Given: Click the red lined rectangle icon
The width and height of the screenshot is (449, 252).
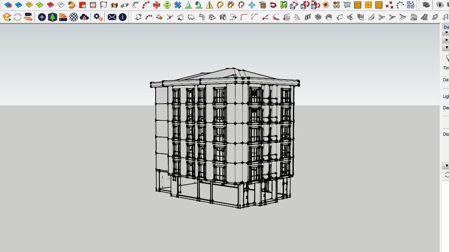Looking at the screenshot, I should (x=93, y=5).
